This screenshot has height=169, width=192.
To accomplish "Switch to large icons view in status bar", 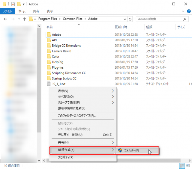I will coord(187,165).
